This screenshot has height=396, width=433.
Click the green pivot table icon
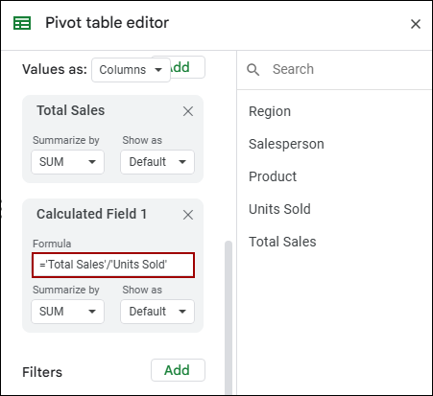pos(22,23)
